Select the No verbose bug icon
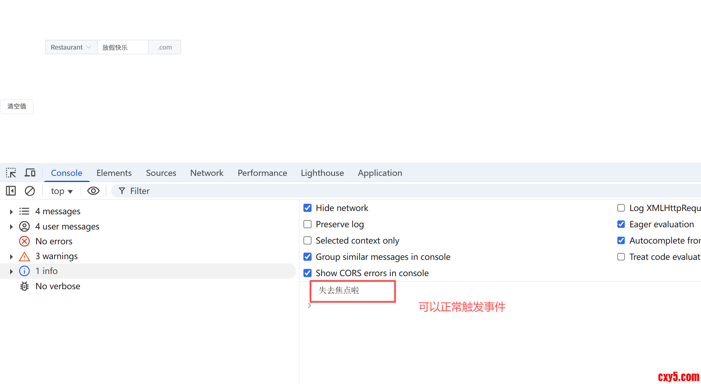The image size is (701, 384). (24, 286)
